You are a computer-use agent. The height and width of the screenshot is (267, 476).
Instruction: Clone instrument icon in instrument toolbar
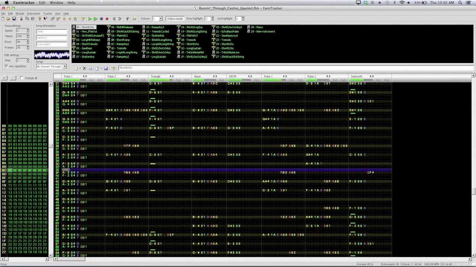click(x=90, y=68)
